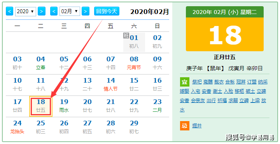
Task: Open the 掘井 link under 忌
Action: click(197, 126)
